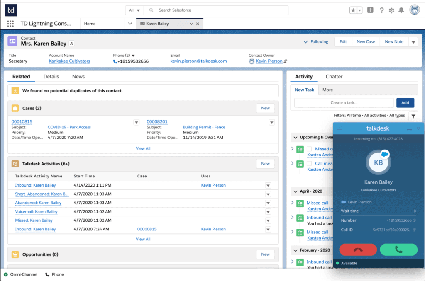Copy the Call ID in talkdesk widget
Screen dimensions: 425x281
coord(414,230)
